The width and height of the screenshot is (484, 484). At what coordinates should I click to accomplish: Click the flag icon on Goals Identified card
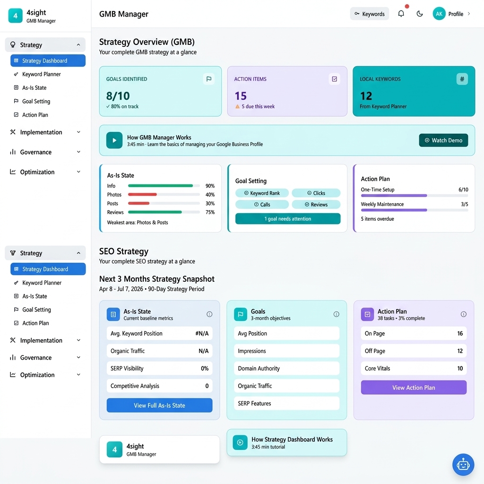tap(209, 79)
